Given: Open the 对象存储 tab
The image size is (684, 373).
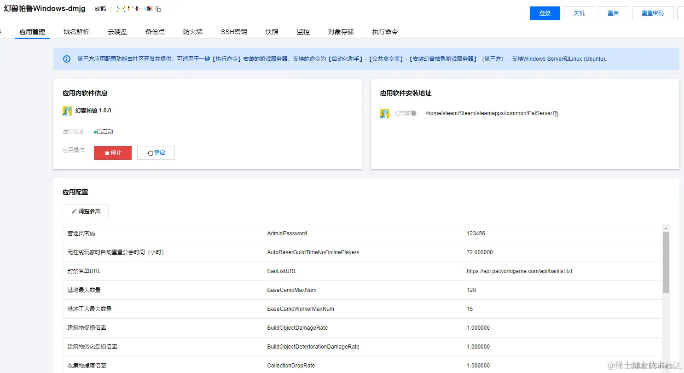Looking at the screenshot, I should [x=341, y=32].
